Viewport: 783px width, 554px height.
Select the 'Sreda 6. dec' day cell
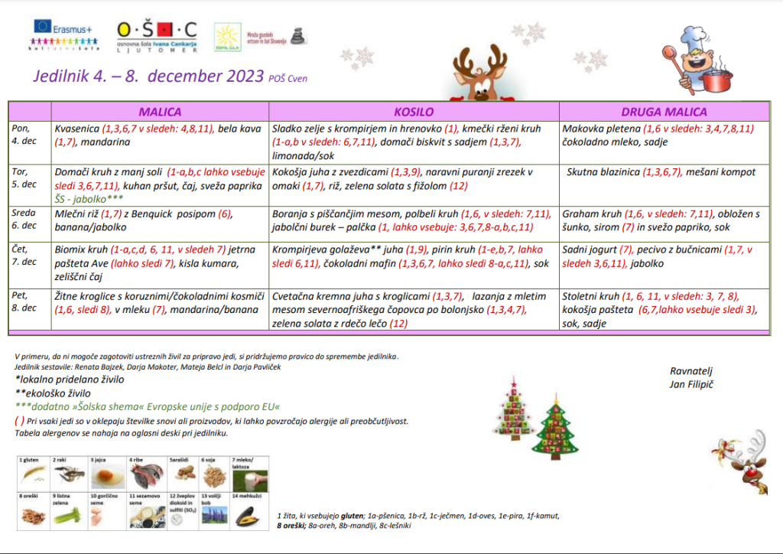[30, 224]
